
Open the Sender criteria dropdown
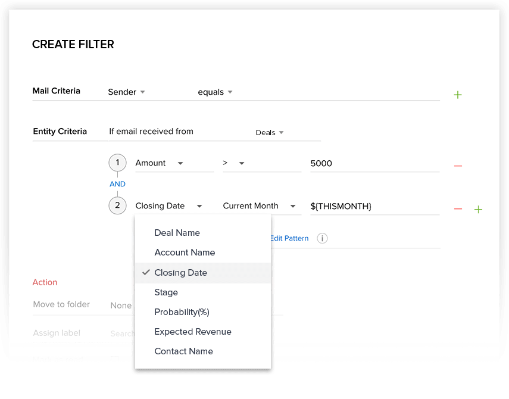pos(126,92)
